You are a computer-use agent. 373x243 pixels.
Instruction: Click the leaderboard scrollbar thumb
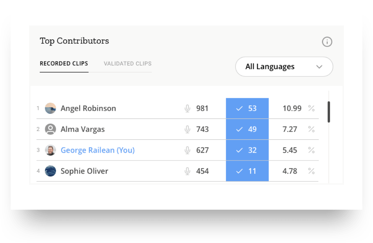329,112
